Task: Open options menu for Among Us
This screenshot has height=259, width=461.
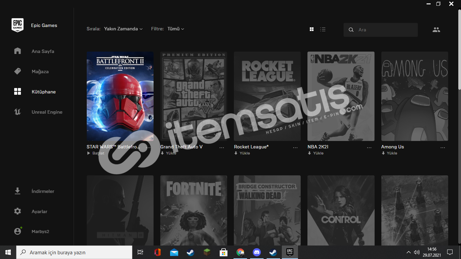Action: point(443,148)
